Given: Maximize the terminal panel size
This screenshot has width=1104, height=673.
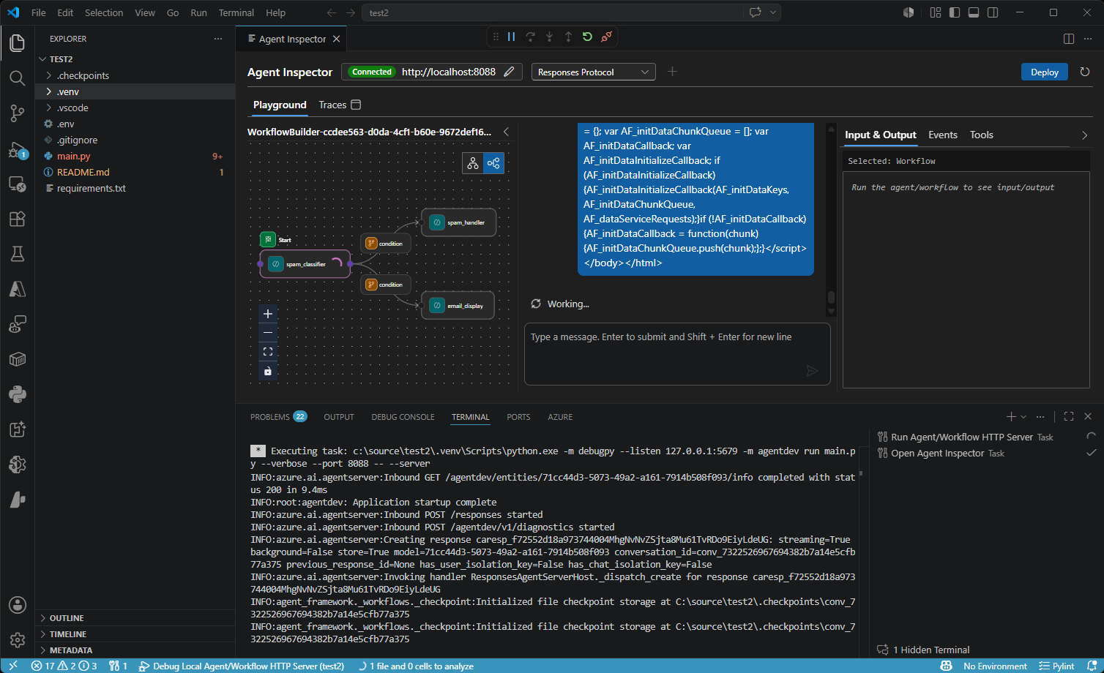Looking at the screenshot, I should [1069, 416].
